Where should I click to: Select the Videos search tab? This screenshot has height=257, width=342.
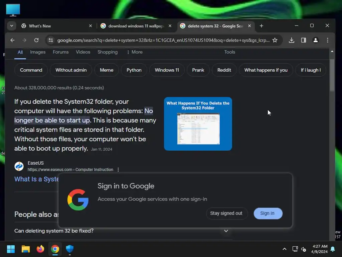click(x=83, y=52)
